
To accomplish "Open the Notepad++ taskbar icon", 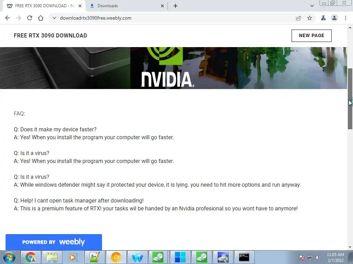I will pos(94,257).
